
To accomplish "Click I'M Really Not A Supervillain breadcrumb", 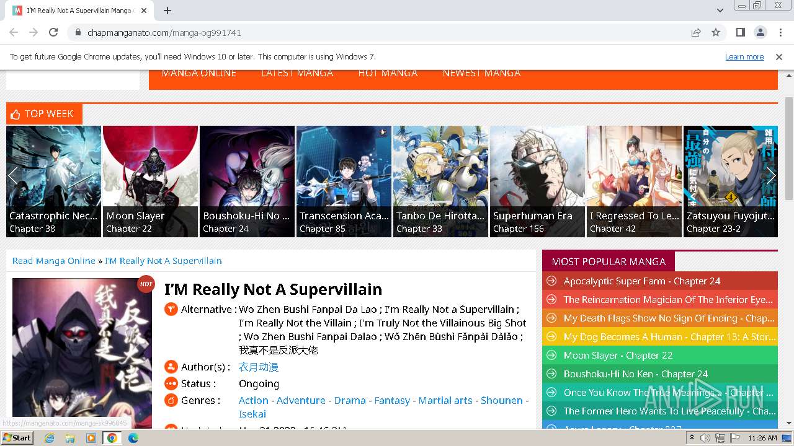I will click(163, 261).
